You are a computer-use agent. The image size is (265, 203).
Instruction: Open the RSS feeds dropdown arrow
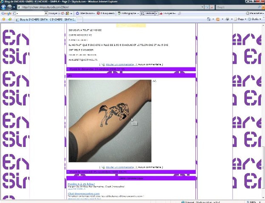(222, 19)
